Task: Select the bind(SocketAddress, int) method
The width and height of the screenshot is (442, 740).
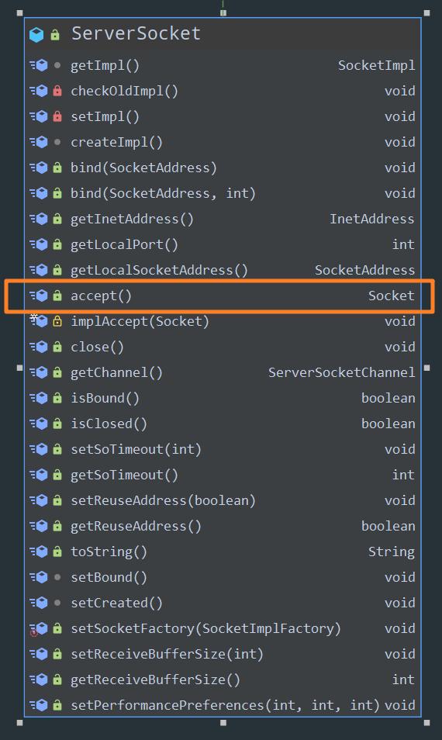Action: coord(163,193)
